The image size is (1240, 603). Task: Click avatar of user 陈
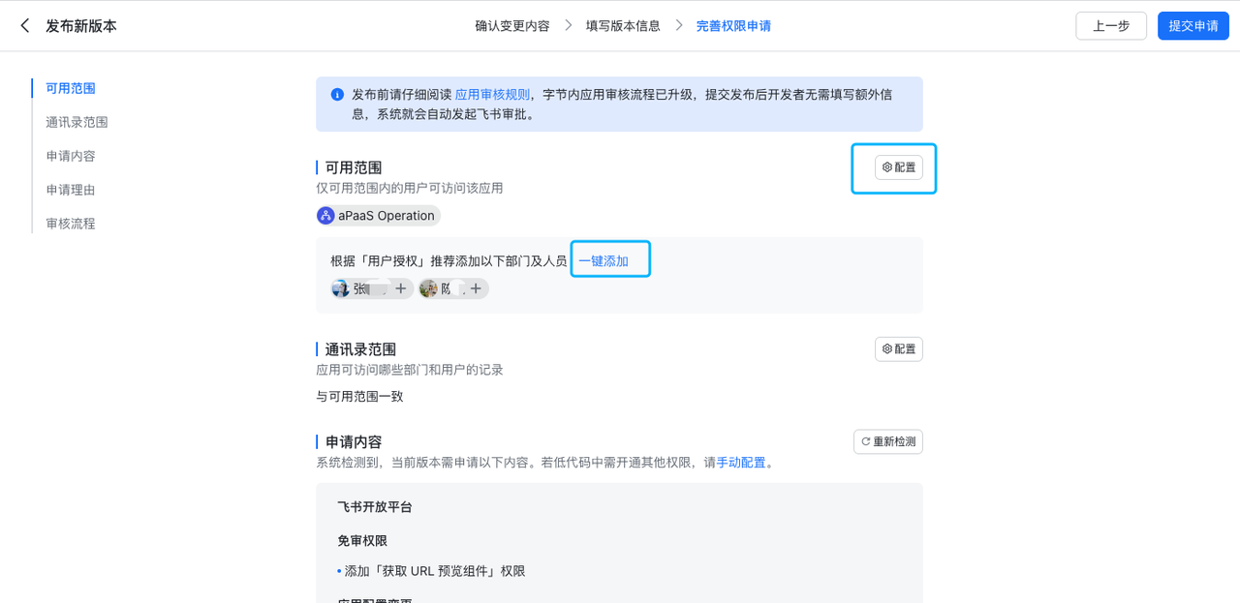click(x=428, y=288)
